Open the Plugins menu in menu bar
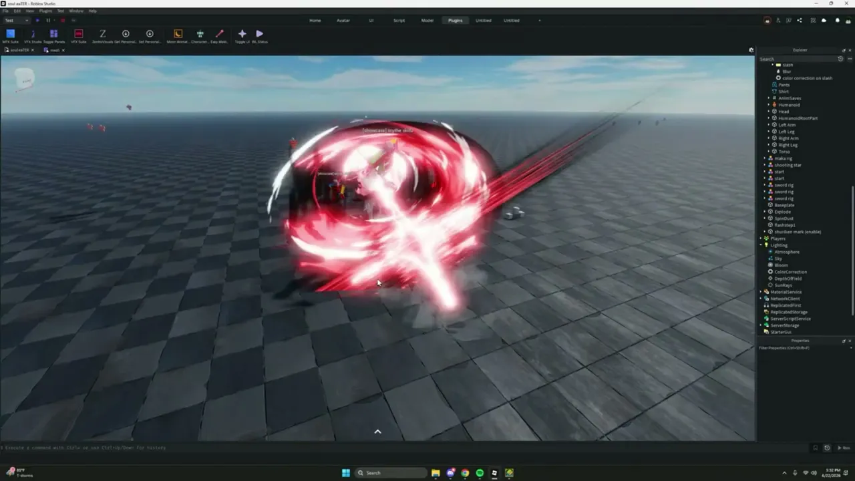Image resolution: width=855 pixels, height=481 pixels. (x=45, y=11)
